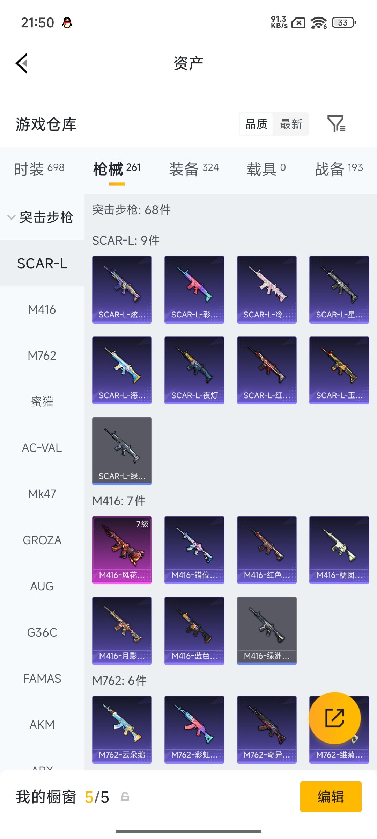
Task: Select GROZA in the weapon sidebar
Action: pyautogui.click(x=42, y=540)
